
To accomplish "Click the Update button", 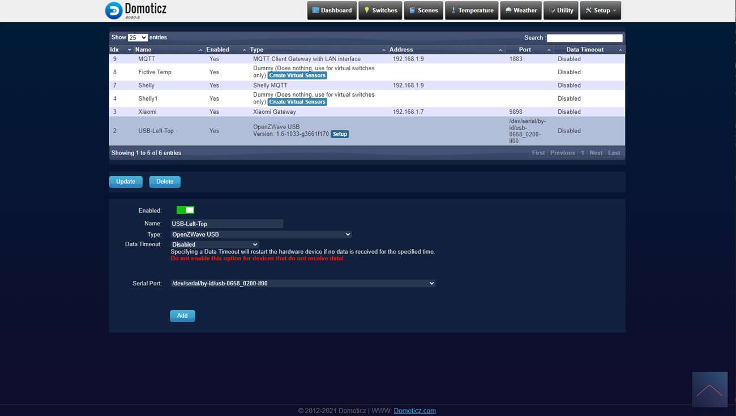I will click(126, 182).
